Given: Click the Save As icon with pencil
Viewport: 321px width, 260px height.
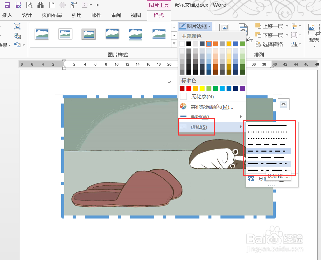Looking at the screenshot, I should (18, 5).
